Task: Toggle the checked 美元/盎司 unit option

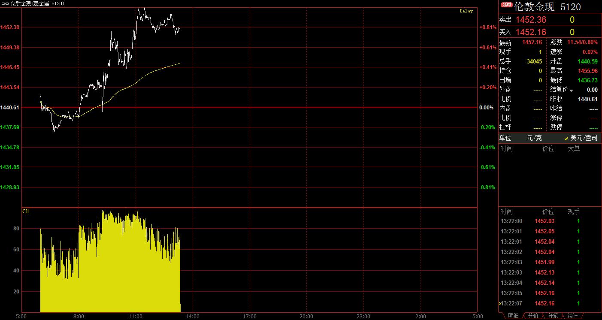Action: tap(581, 138)
